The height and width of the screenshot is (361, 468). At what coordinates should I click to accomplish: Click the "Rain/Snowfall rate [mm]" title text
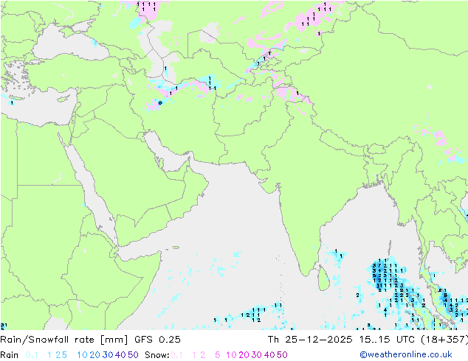(64, 340)
